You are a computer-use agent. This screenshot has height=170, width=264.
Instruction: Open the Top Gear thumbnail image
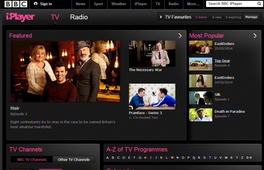click(201, 64)
